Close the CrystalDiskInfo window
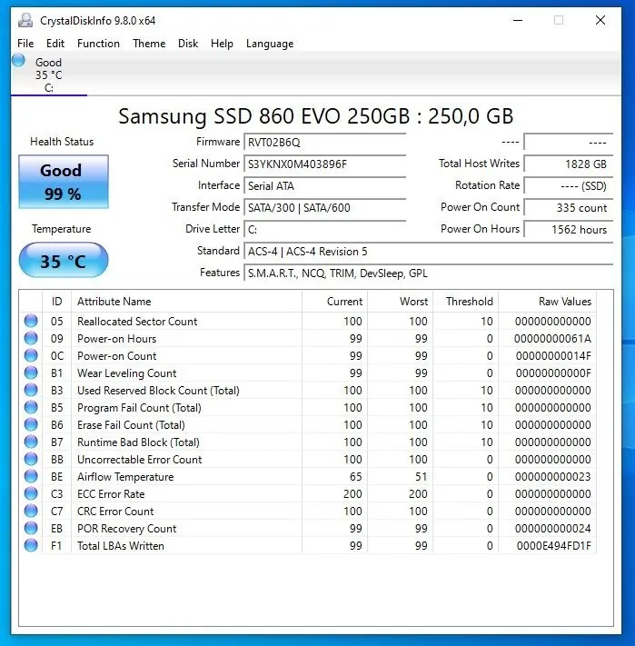The width and height of the screenshot is (635, 646). click(x=600, y=20)
